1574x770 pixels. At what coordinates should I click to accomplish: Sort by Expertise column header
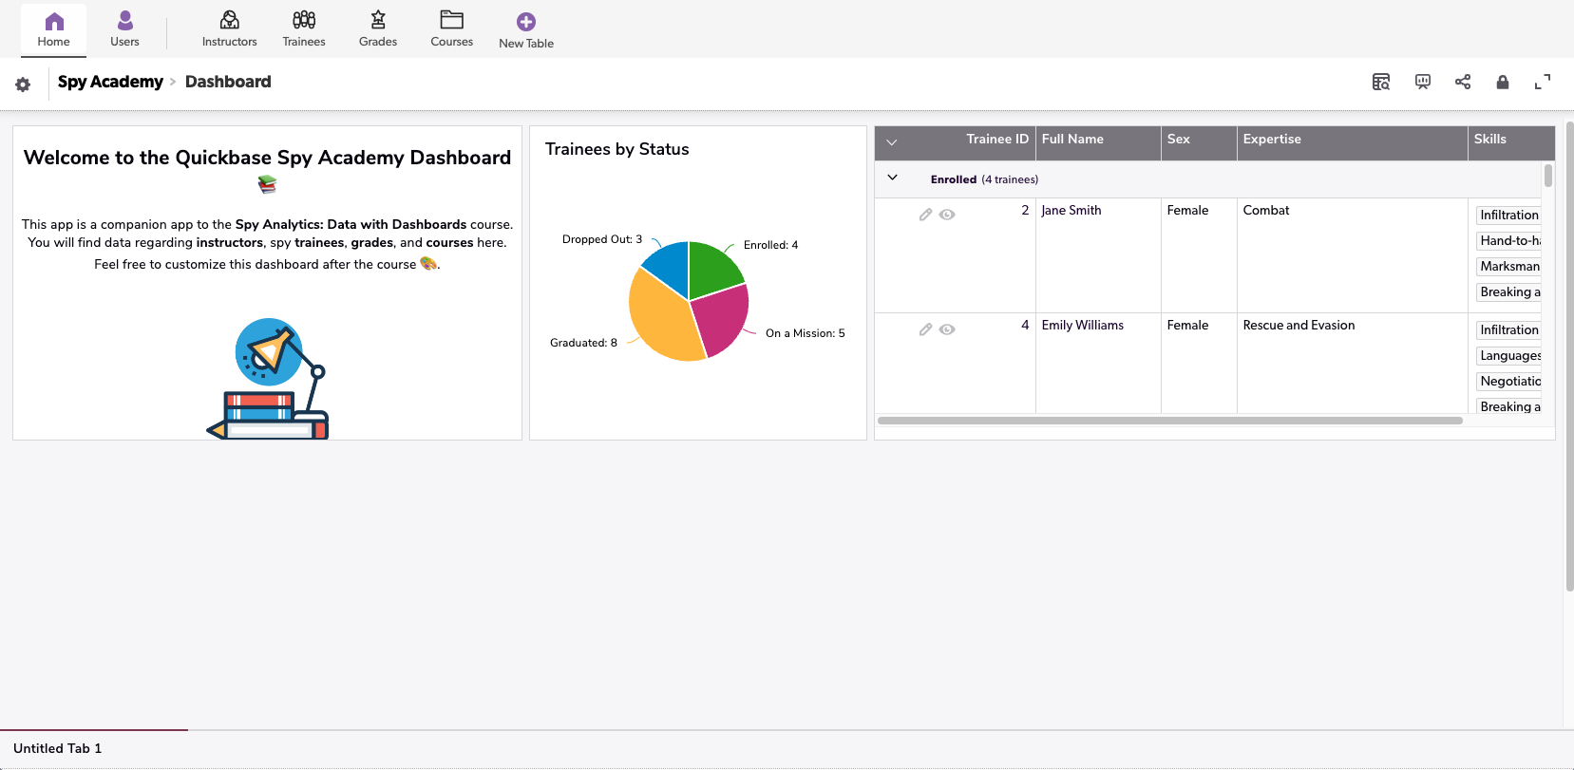click(x=1272, y=139)
